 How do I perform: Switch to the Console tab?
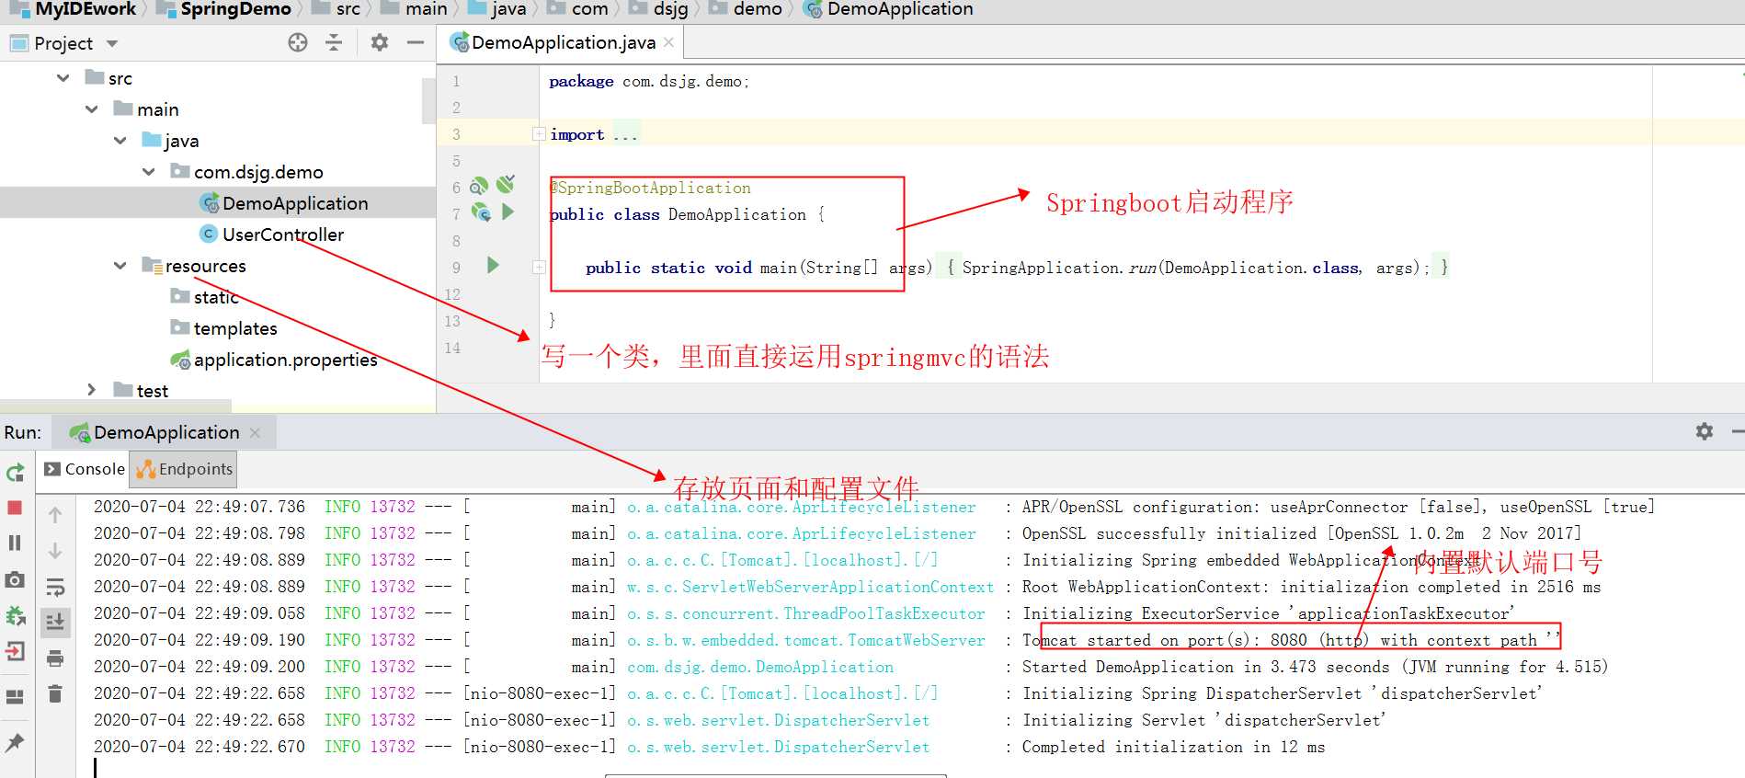pyautogui.click(x=84, y=469)
